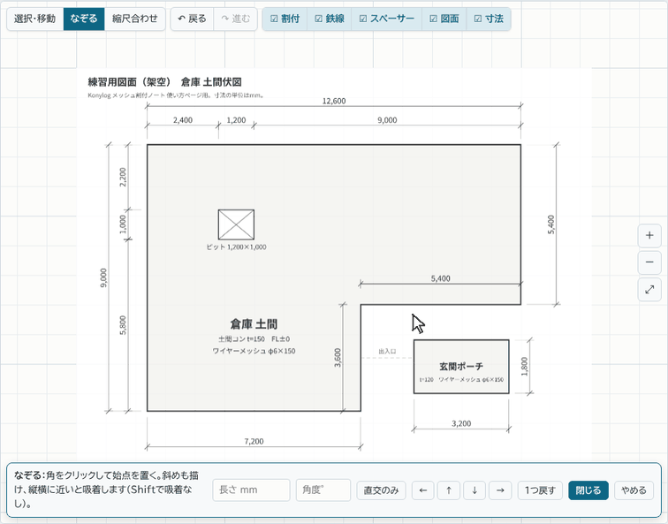
Task: Toggle the 寸法 layer checkbox
Action: [x=489, y=19]
